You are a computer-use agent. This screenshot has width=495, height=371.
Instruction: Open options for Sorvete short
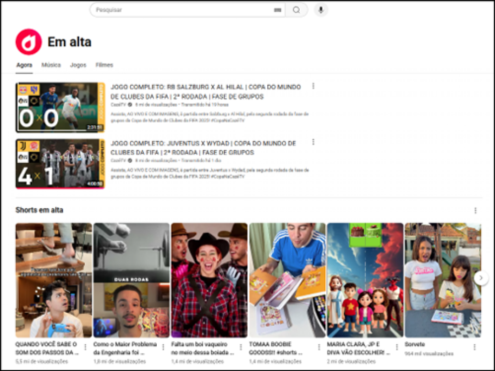point(474,347)
